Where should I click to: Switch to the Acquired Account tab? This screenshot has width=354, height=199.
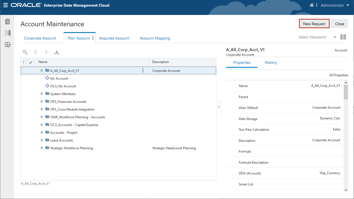click(114, 38)
